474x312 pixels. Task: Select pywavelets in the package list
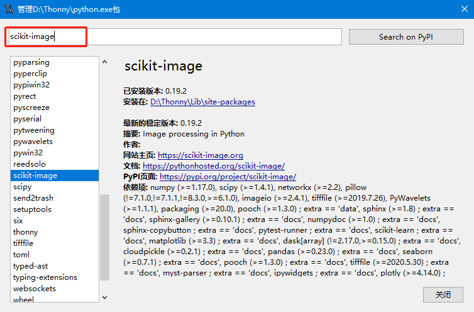[33, 142]
